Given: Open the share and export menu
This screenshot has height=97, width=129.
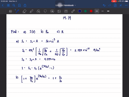Looking at the screenshot, I should tap(25, 5).
